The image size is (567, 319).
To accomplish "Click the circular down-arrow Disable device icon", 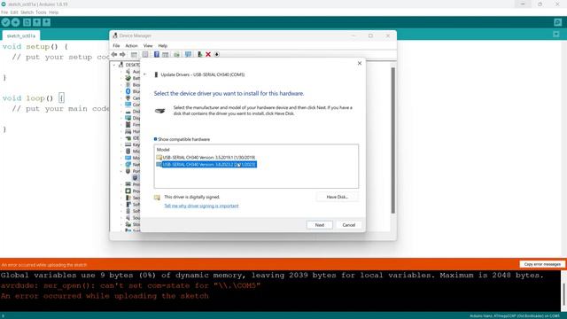I will tap(216, 54).
